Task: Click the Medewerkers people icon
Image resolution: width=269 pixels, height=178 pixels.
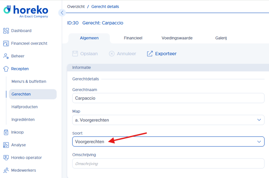Action: (x=6, y=170)
